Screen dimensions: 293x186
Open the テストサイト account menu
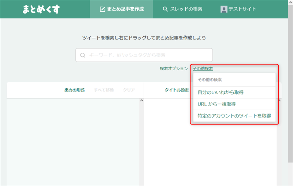click(238, 9)
